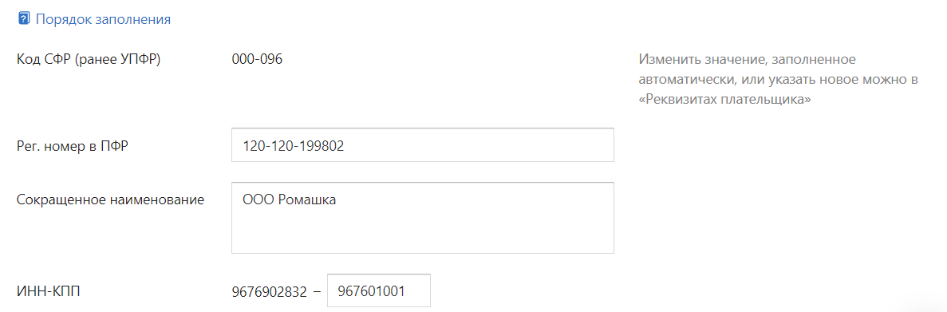Click the ИНН-КПП label
This screenshot has height=312, width=947.
point(49,291)
